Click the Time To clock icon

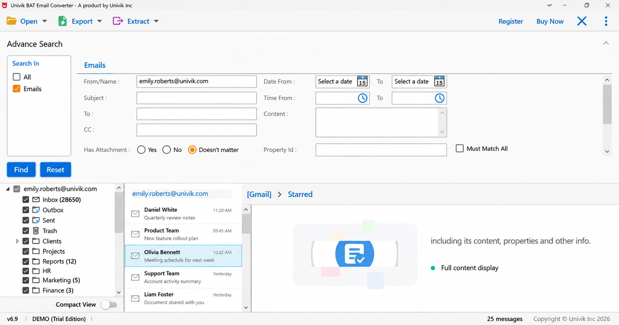tap(440, 98)
